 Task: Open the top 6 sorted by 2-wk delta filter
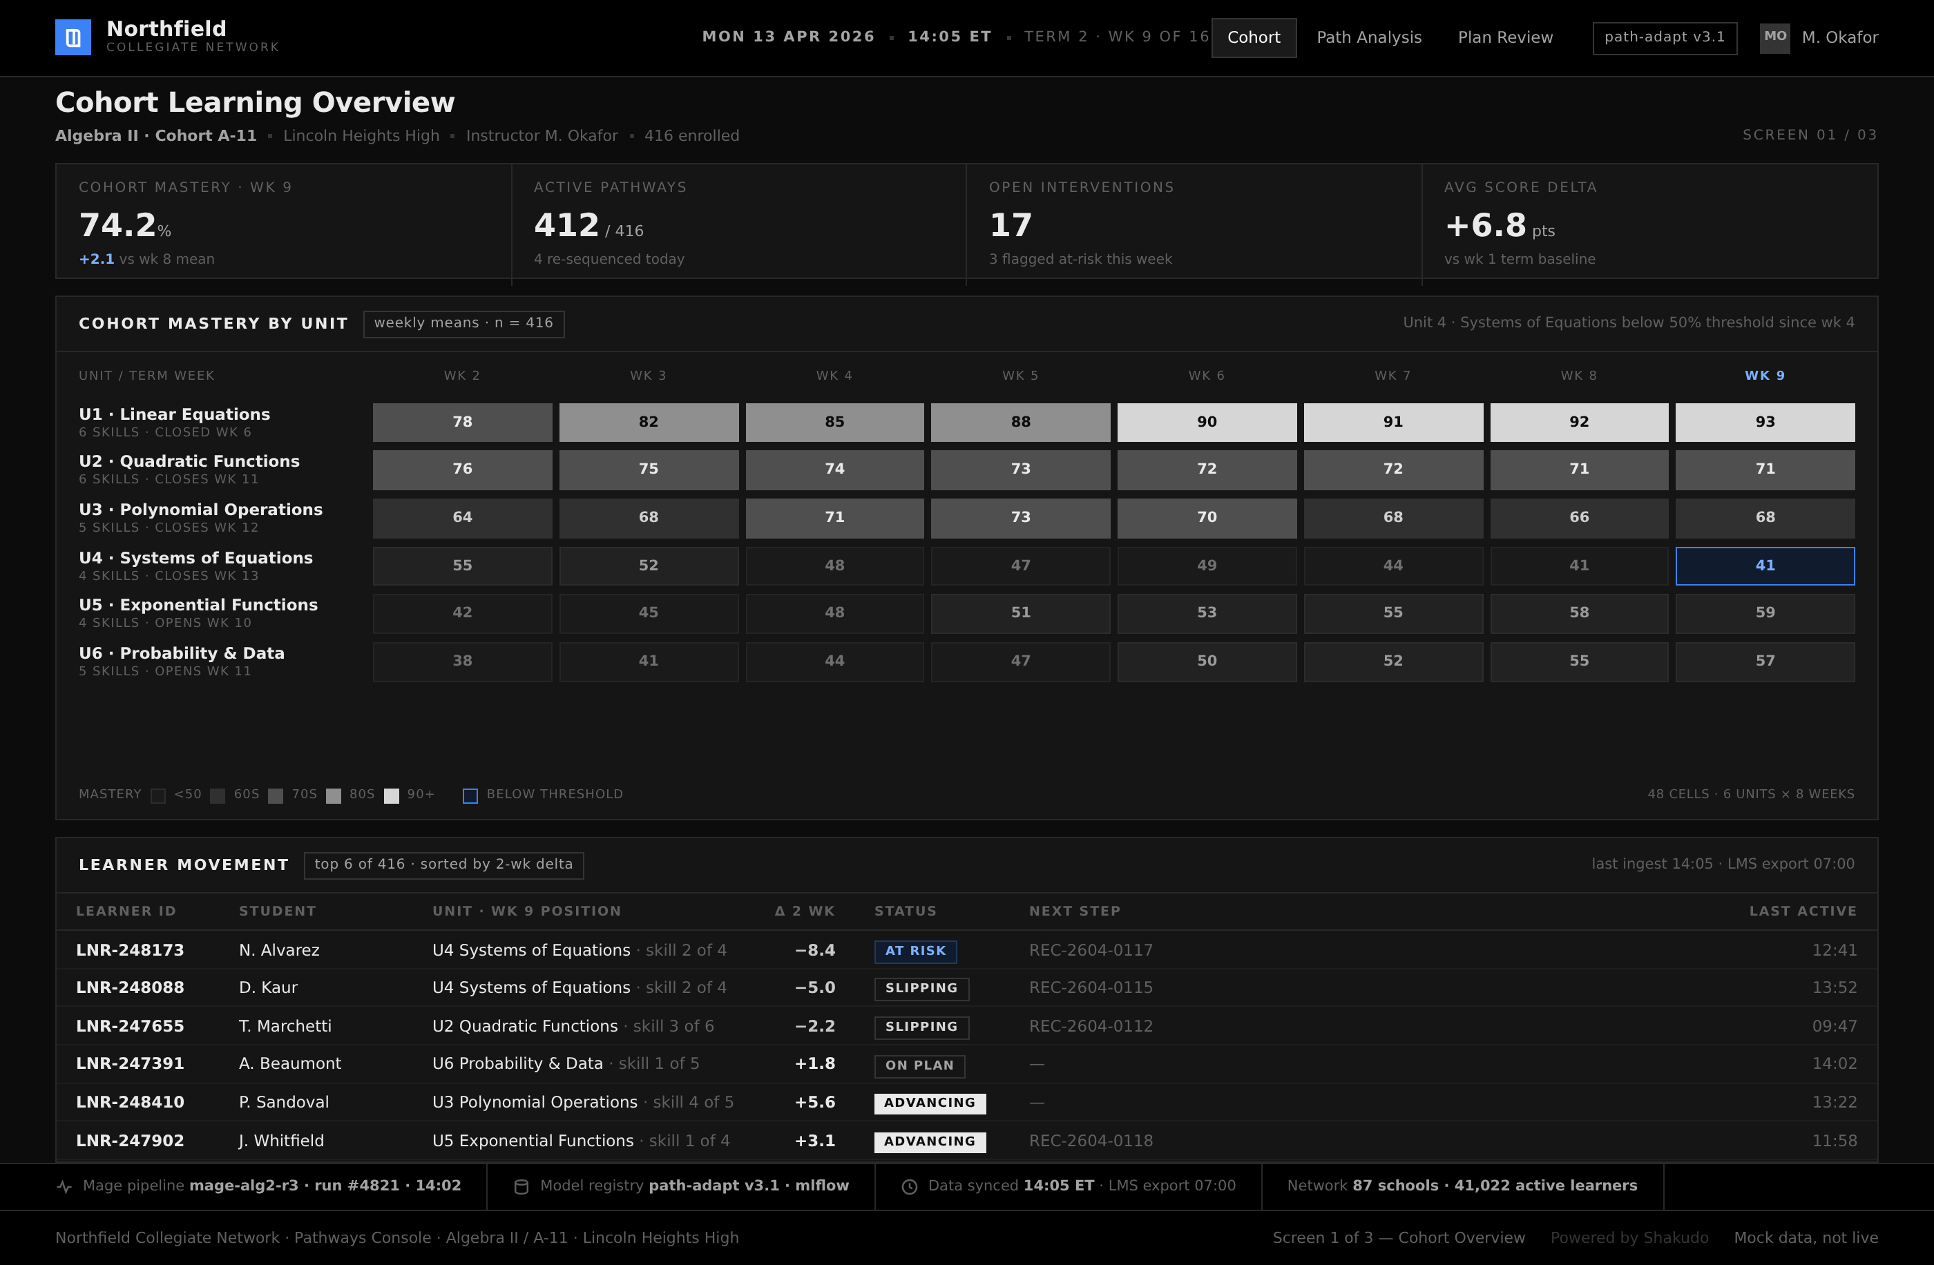pos(443,865)
